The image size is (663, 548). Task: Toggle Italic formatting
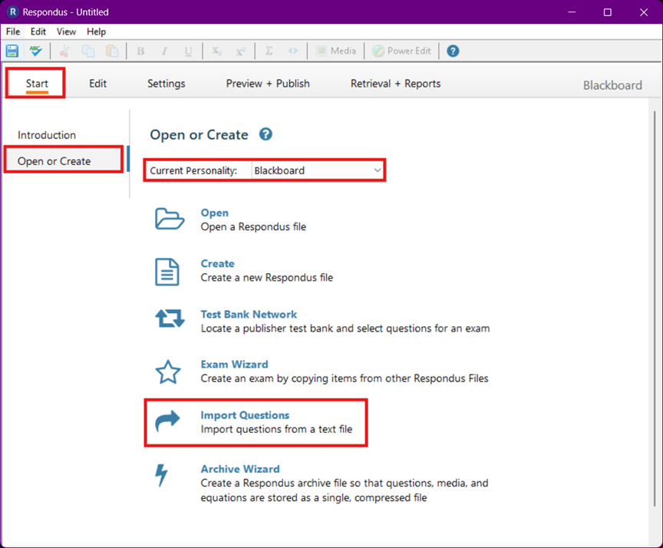[164, 51]
